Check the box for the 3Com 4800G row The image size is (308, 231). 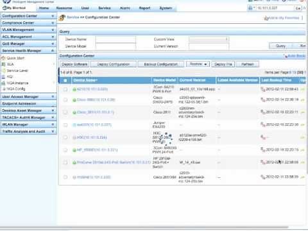[x=65, y=150]
